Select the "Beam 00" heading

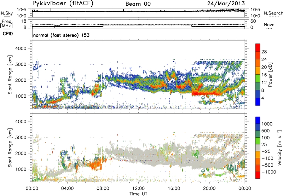[x=138, y=4]
